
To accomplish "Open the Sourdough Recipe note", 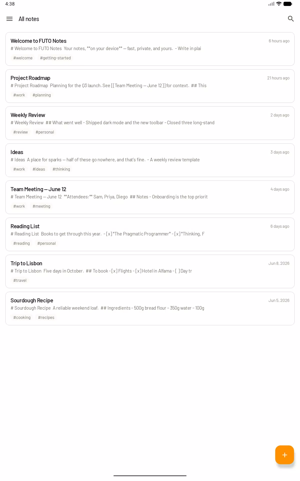I will click(150, 308).
